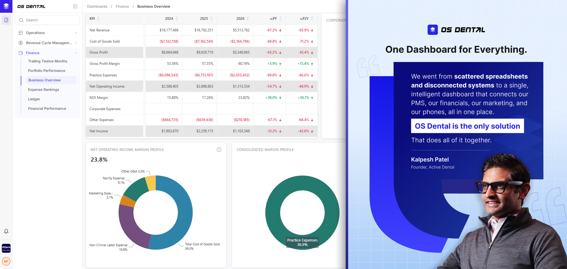The width and height of the screenshot is (567, 269).
Task: Click the Practice Expenses 36.9% chart label
Action: point(302,242)
